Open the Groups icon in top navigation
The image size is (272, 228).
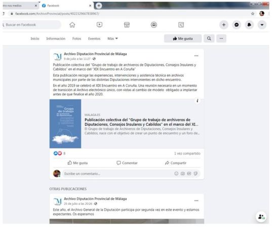pos(153,25)
